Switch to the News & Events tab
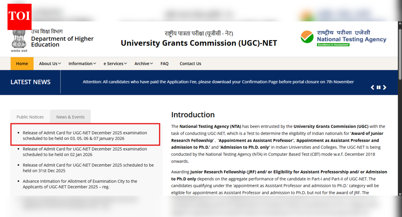402x217 pixels. click(x=70, y=117)
